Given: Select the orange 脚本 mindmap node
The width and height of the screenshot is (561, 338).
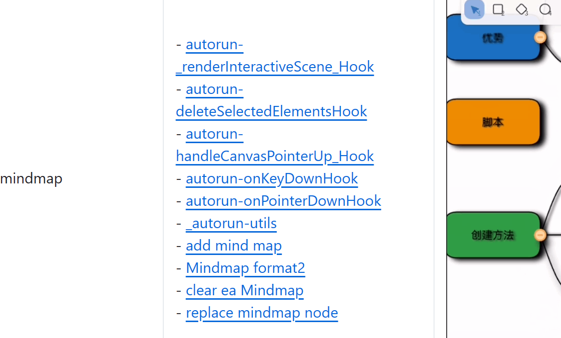Looking at the screenshot, I should (492, 122).
